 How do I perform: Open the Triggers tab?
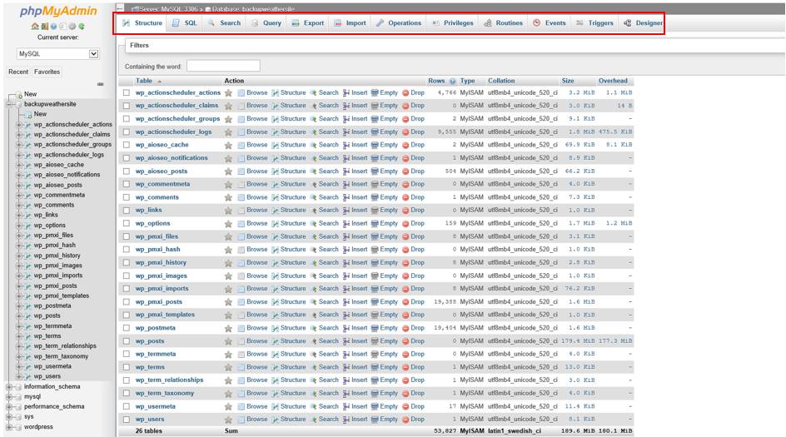pos(594,23)
